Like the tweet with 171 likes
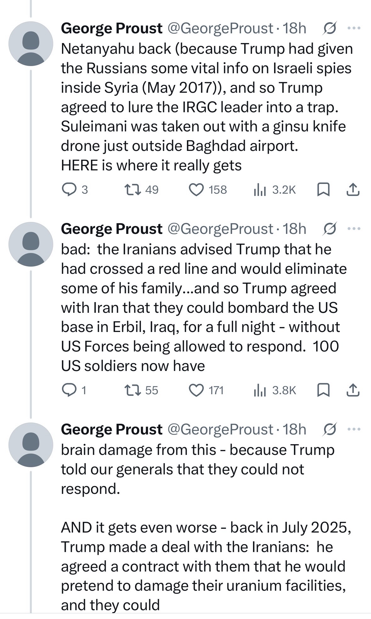The width and height of the screenshot is (371, 619). point(196,390)
